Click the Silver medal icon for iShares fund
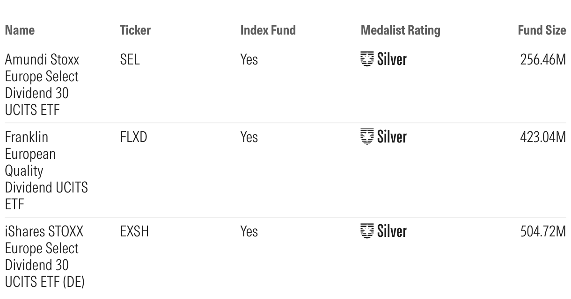The image size is (571, 299). [367, 231]
